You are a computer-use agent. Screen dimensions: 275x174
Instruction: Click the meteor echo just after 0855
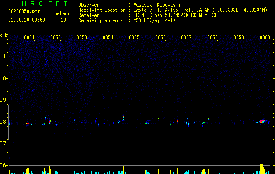(x=146, y=122)
